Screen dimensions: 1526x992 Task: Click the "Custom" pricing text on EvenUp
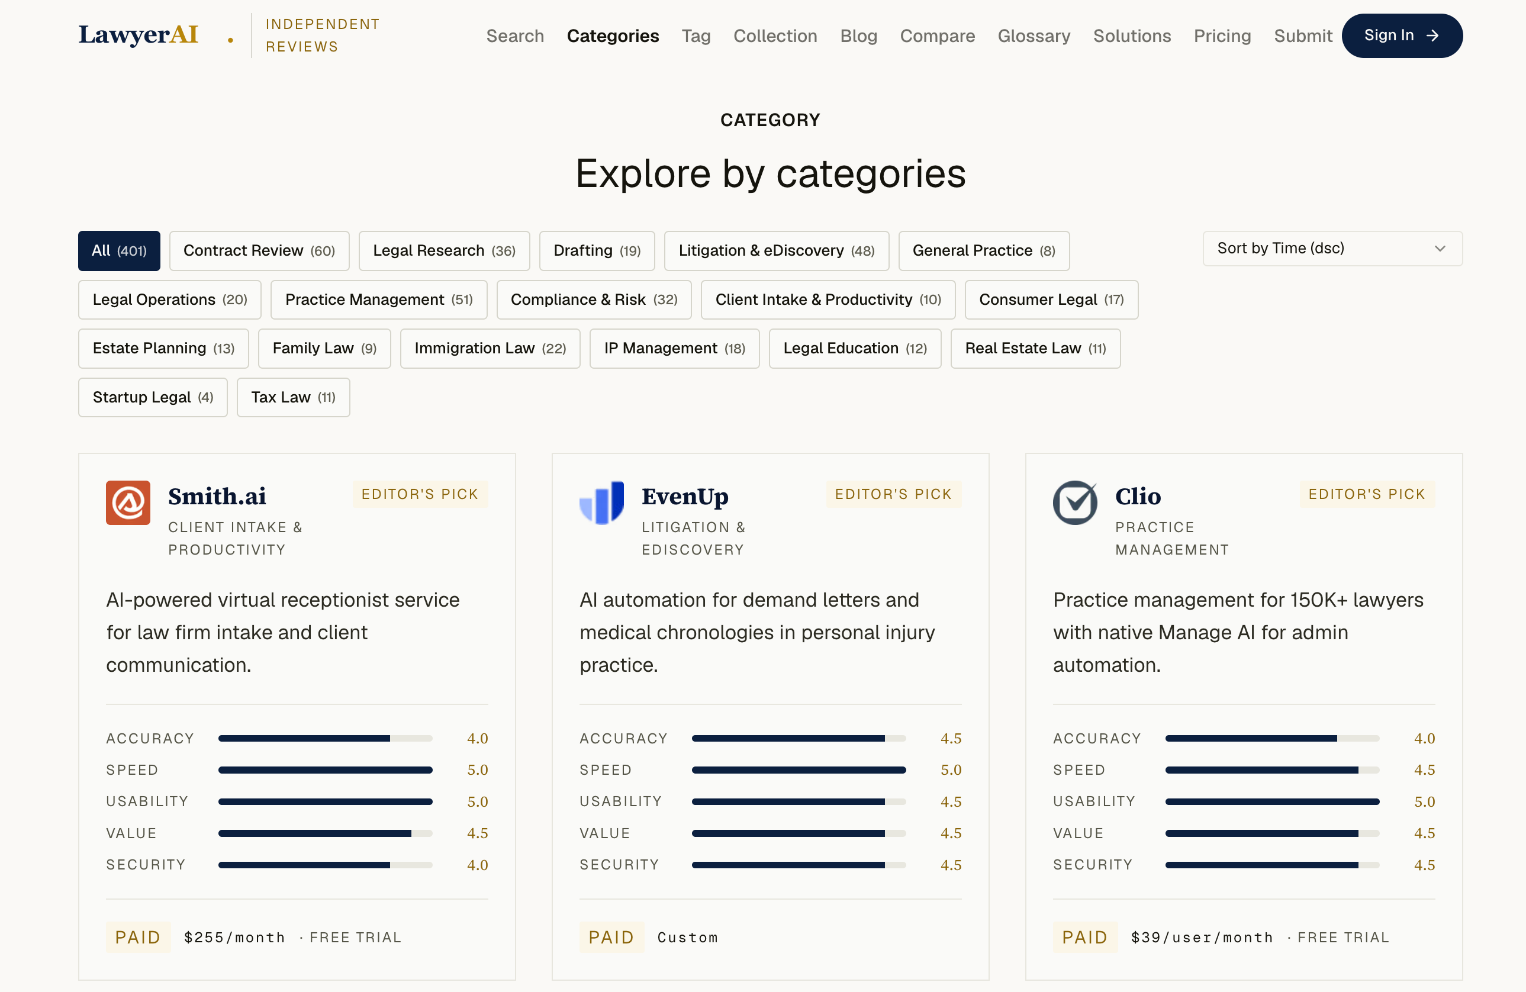(x=687, y=938)
